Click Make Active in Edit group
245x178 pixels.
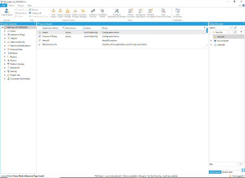(21, 10)
